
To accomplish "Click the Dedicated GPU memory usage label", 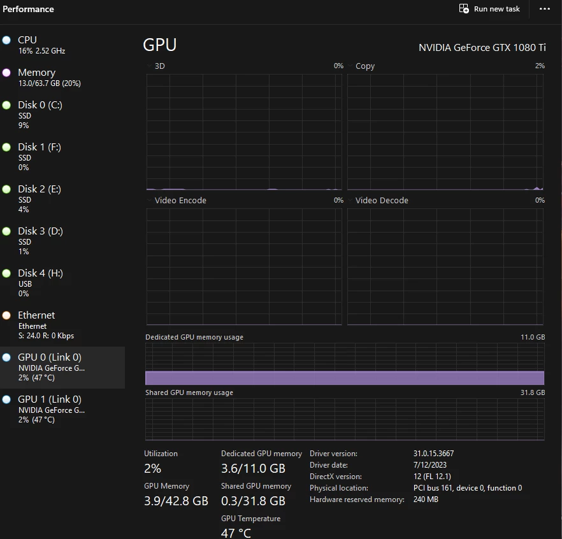I will coord(194,337).
